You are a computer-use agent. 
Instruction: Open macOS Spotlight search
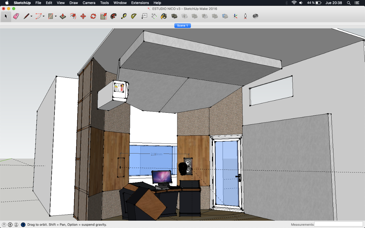tap(349, 3)
